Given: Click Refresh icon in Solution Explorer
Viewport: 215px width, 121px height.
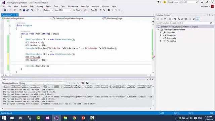Looking at the screenshot, I should coord(179,19).
